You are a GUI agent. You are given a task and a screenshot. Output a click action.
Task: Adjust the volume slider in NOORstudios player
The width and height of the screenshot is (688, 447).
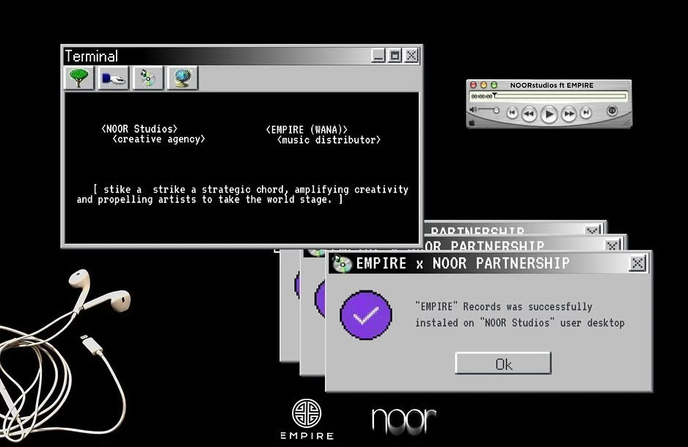pyautogui.click(x=488, y=110)
